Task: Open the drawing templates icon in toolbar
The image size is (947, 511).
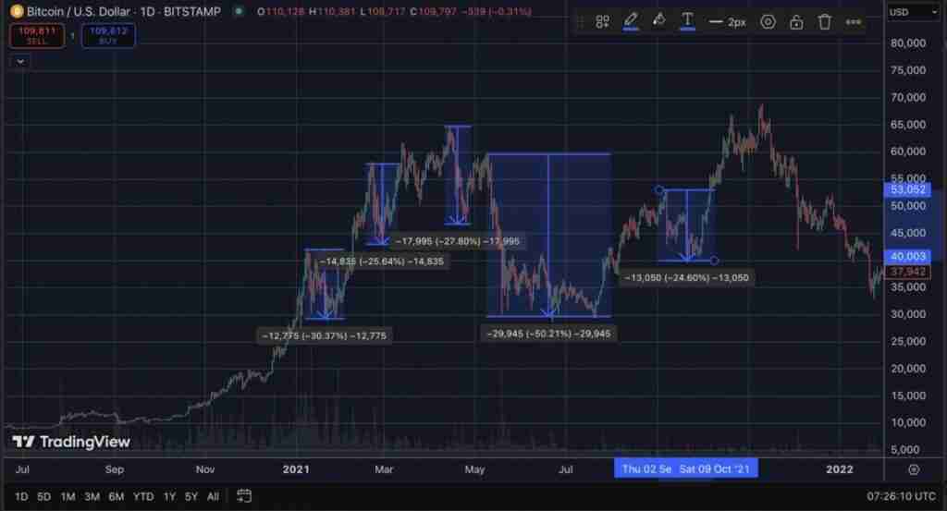Action: coord(602,21)
